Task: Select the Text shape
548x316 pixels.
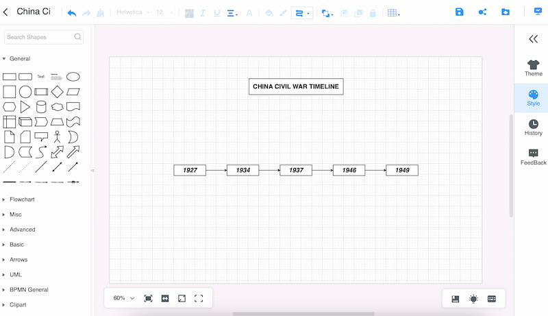Action: tap(41, 76)
